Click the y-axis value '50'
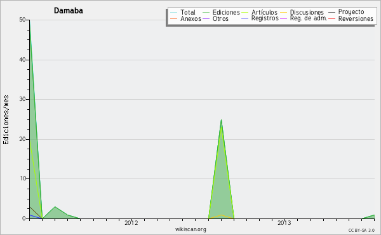 [x=23, y=20]
